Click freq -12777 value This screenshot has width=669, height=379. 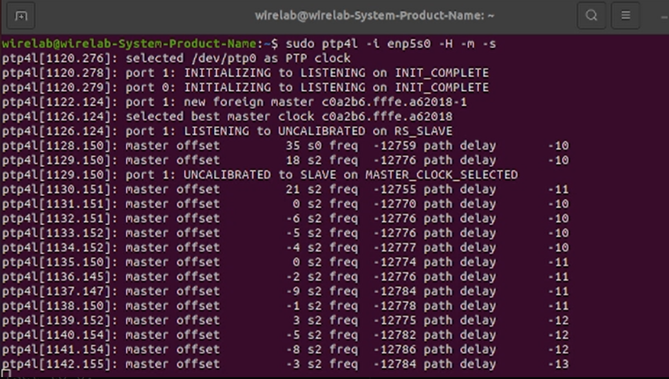395,248
